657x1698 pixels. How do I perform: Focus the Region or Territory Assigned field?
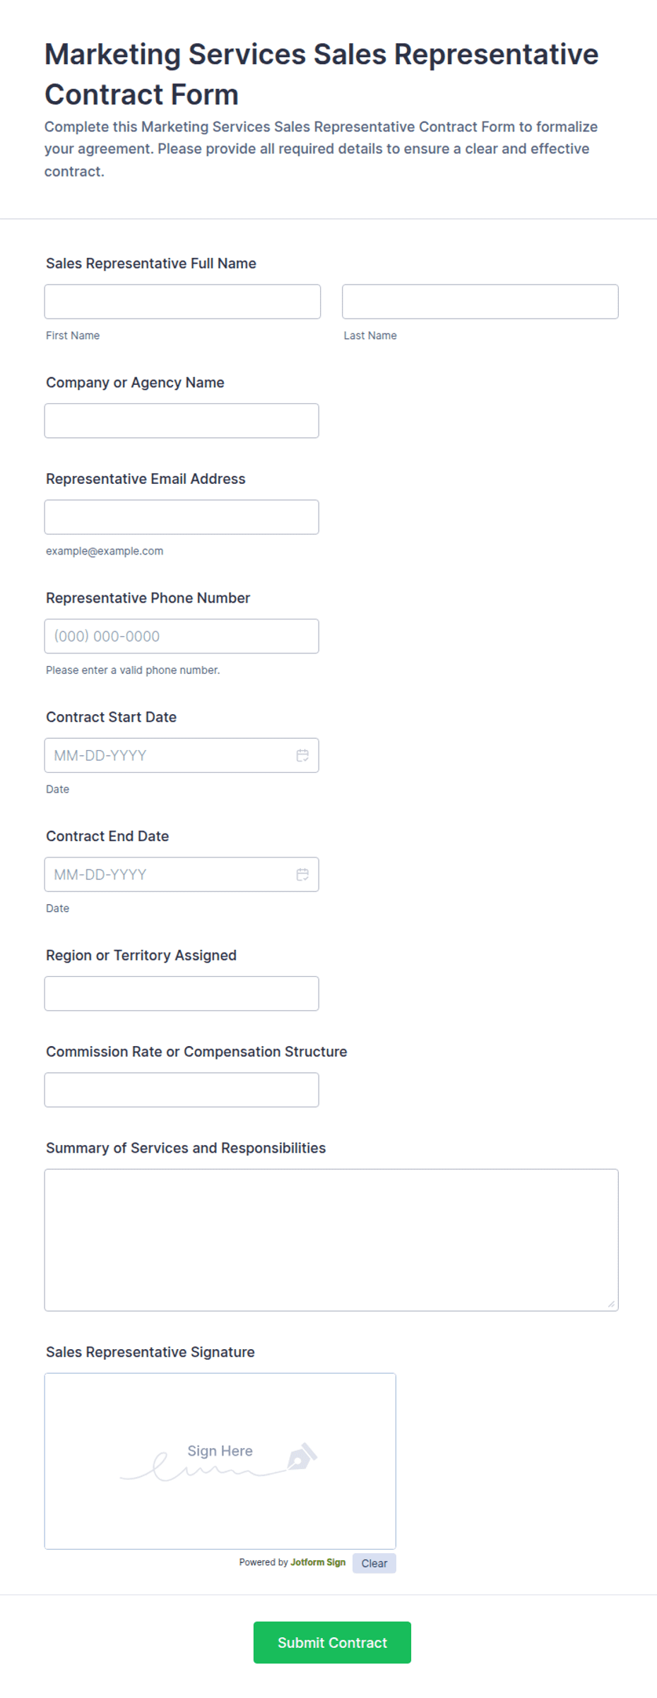(182, 994)
